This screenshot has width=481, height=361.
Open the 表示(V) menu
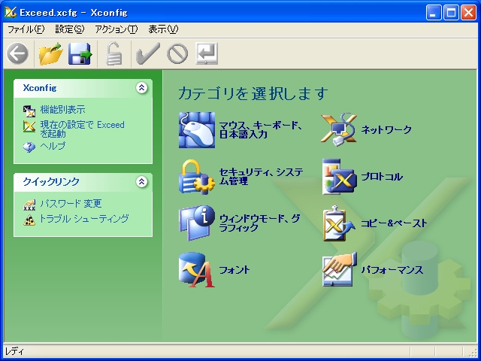pos(163,29)
